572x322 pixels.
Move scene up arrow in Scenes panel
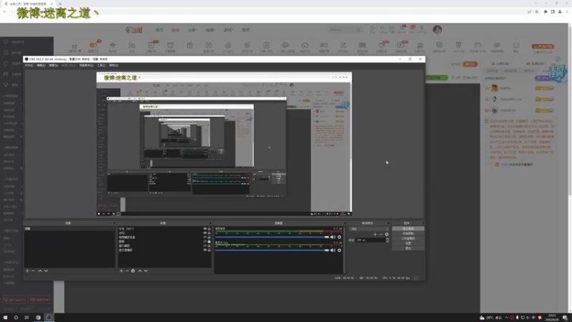coord(40,271)
